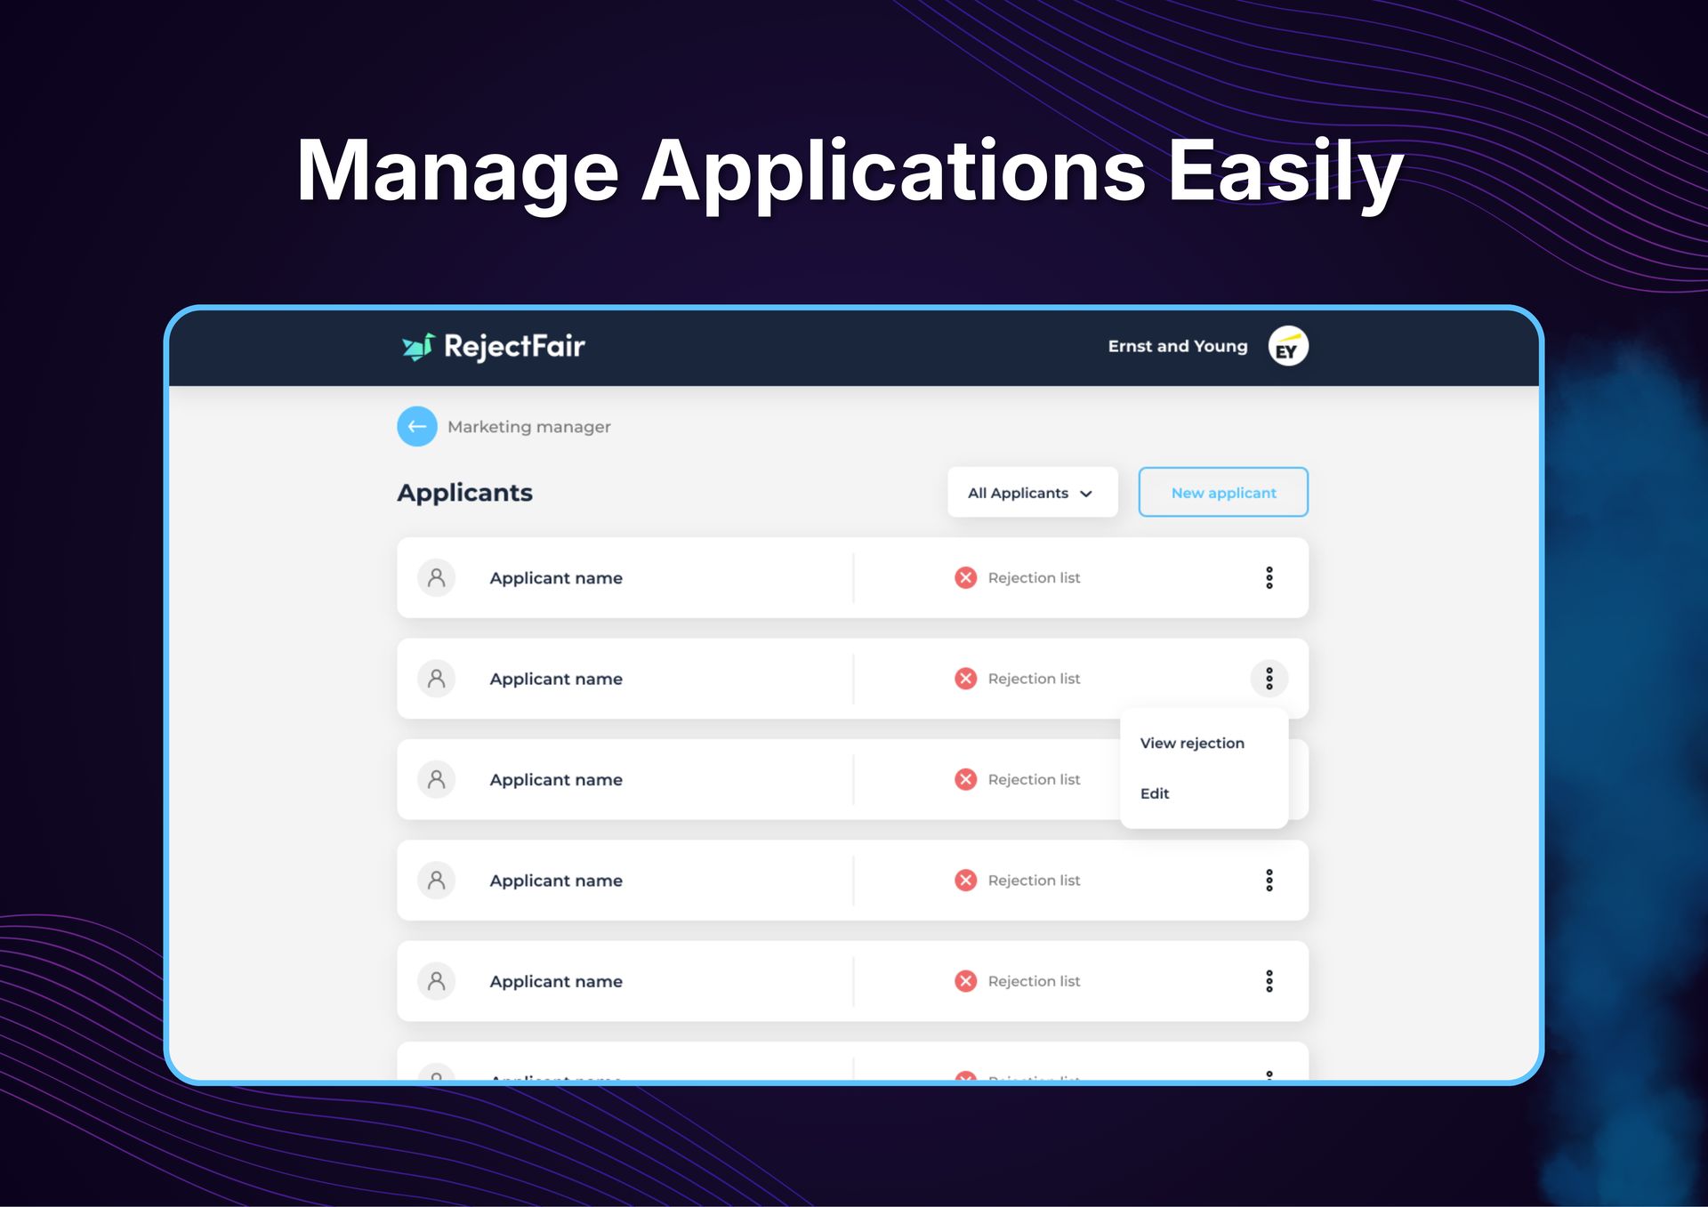Click Marketing manager breadcrumb label
The image size is (1708, 1207).
click(x=528, y=427)
